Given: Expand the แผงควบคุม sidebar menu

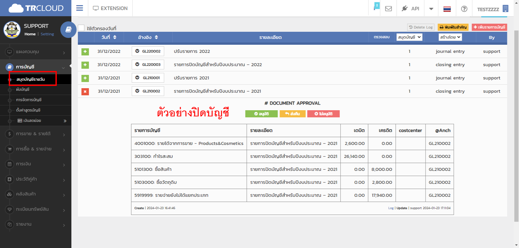Looking at the screenshot, I should 36,52.
